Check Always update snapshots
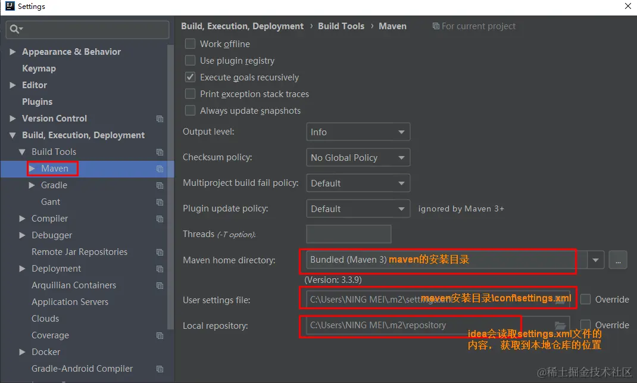 point(190,110)
